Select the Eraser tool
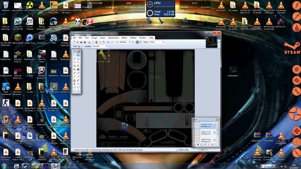 (78, 73)
